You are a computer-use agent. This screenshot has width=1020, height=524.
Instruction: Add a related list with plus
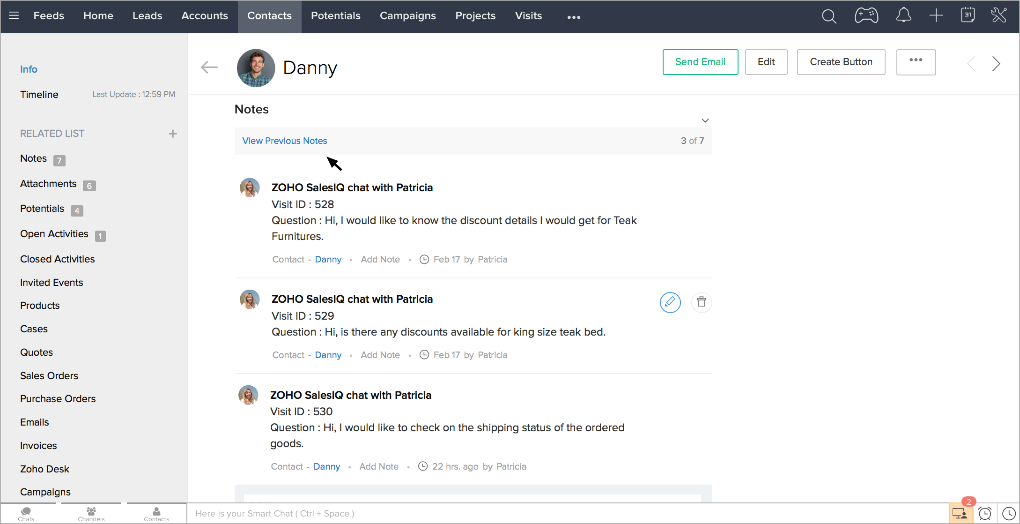[173, 134]
